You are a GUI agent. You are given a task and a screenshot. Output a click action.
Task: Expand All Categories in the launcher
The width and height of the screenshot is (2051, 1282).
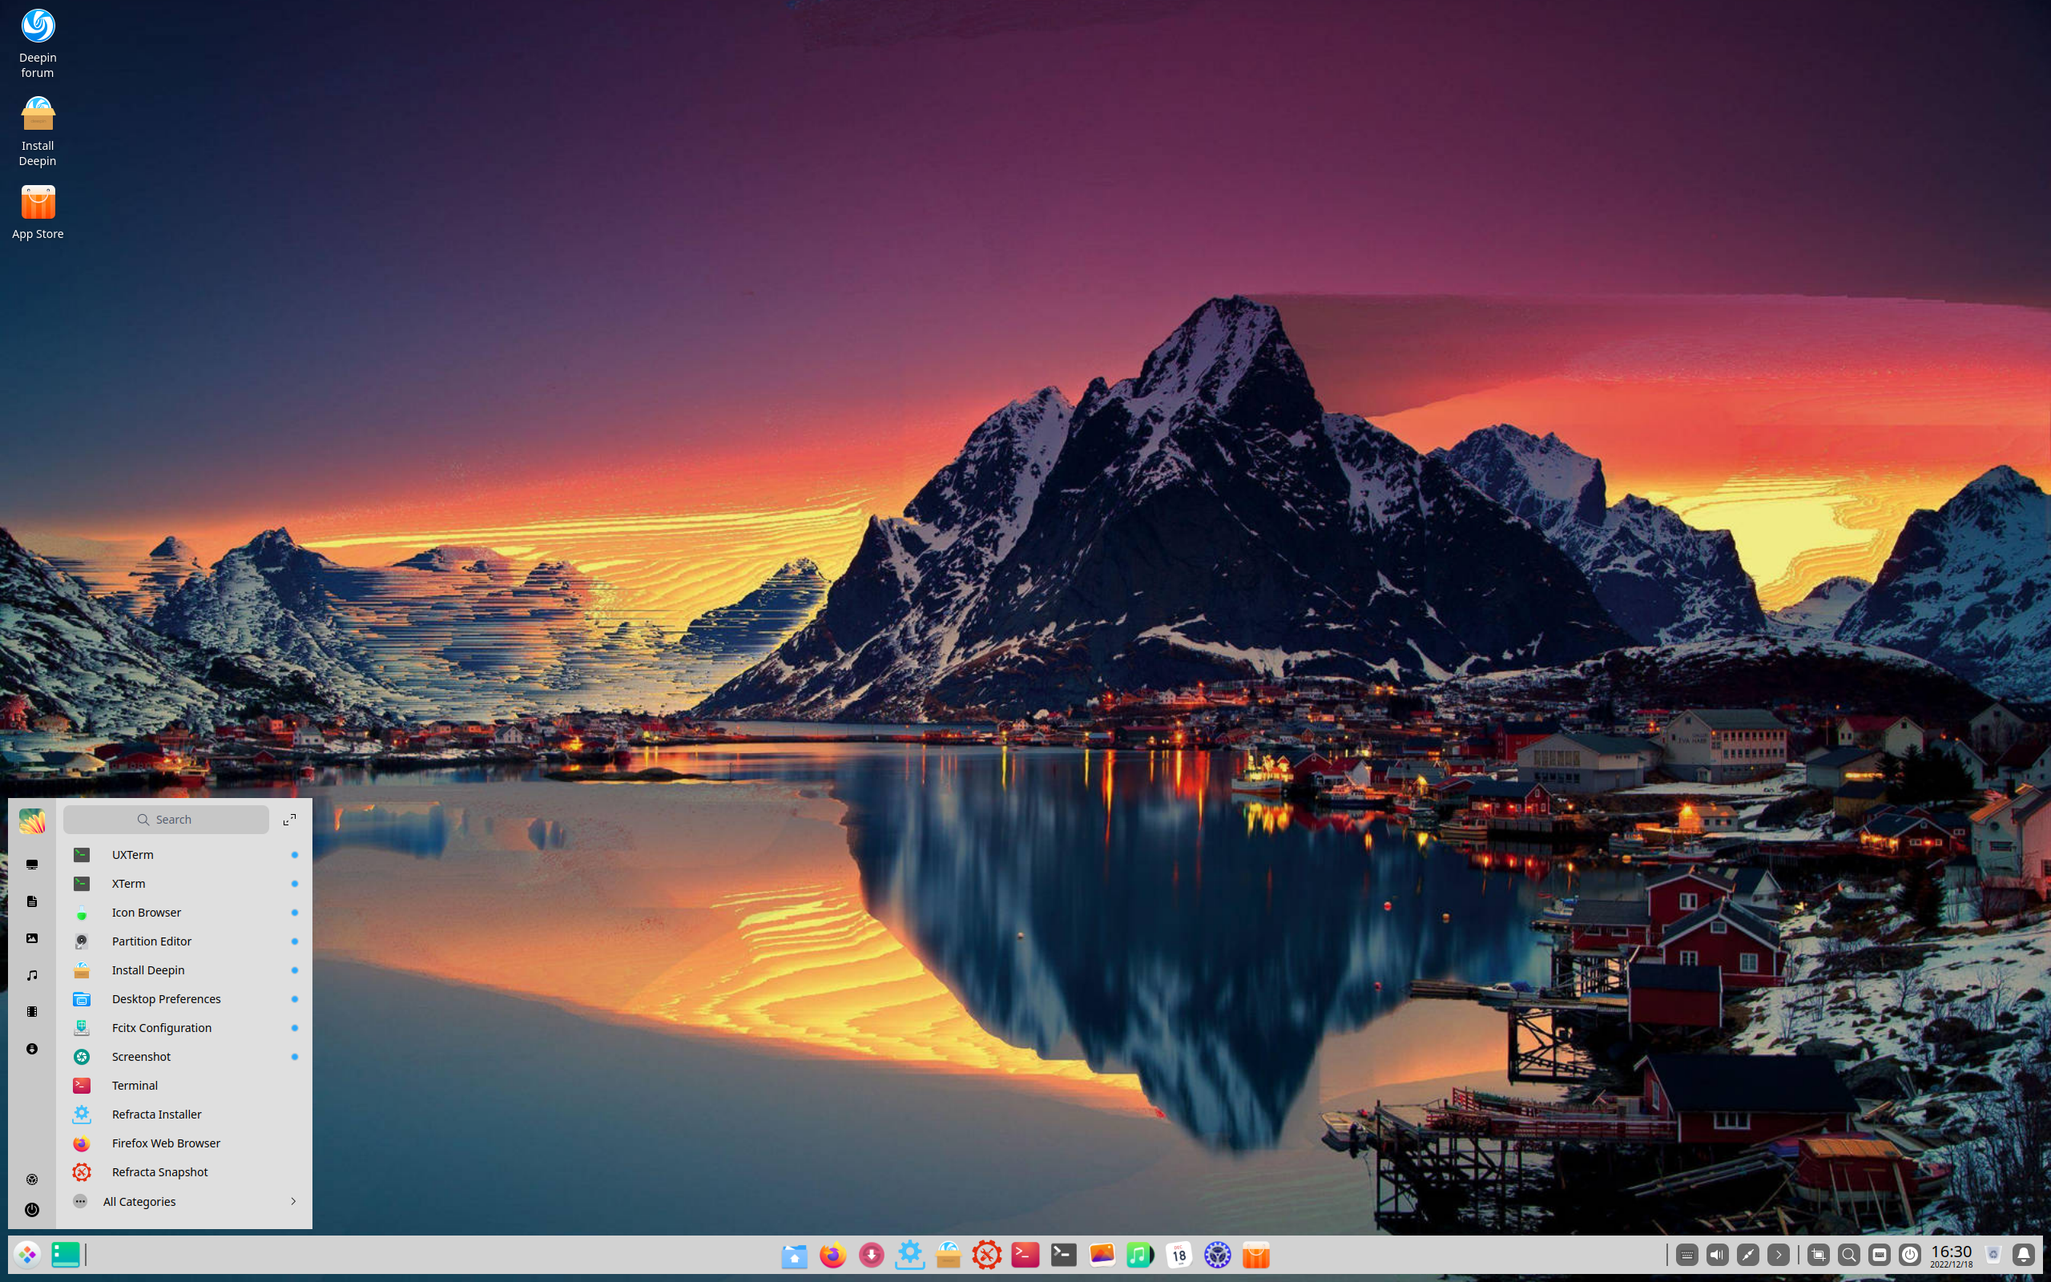pyautogui.click(x=184, y=1201)
